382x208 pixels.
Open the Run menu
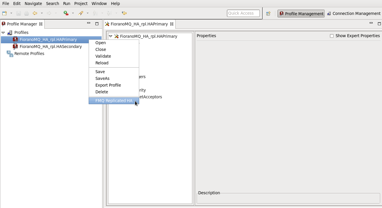coord(67,4)
